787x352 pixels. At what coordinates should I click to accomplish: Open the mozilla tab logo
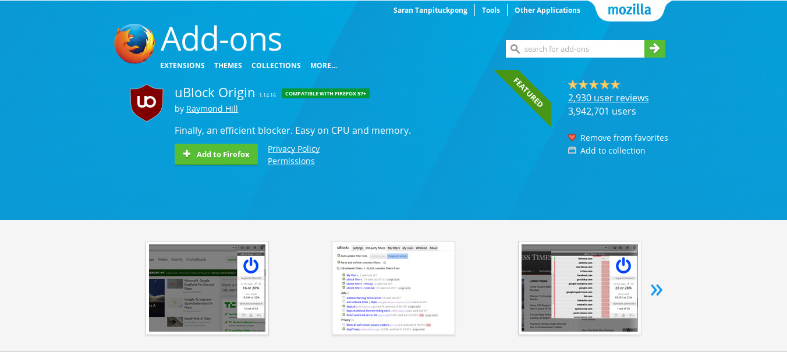(x=629, y=10)
